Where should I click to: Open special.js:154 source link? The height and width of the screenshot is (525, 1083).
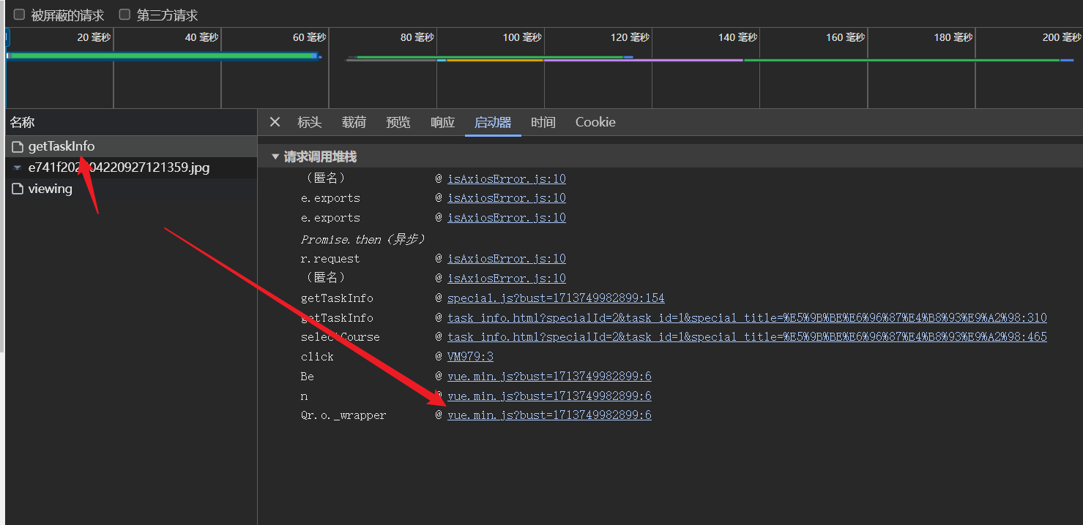[556, 298]
